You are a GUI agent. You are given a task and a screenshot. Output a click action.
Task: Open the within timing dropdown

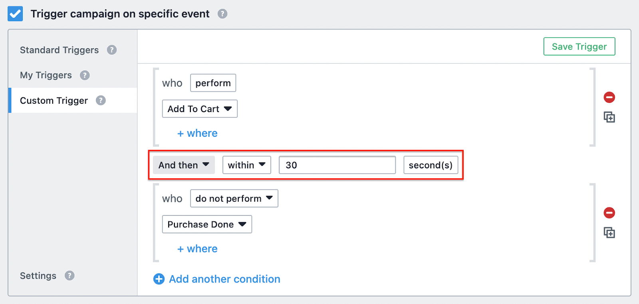click(x=247, y=165)
